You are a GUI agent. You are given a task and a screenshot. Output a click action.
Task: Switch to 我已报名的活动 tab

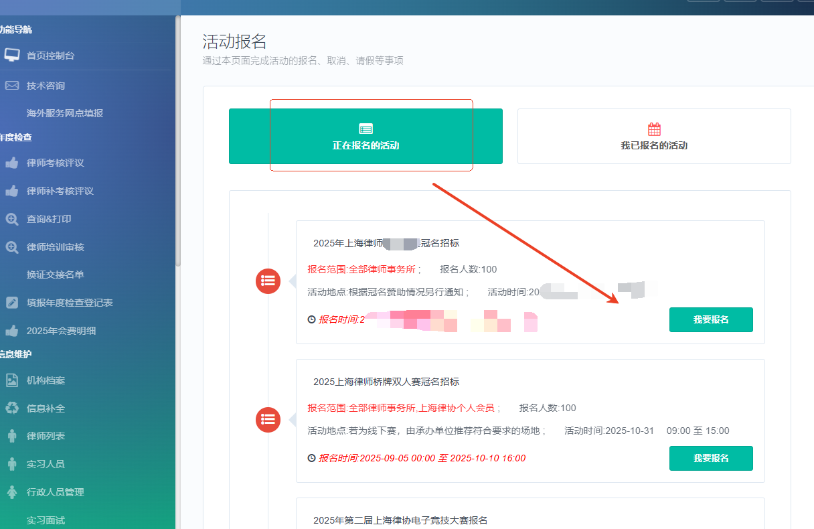pos(654,137)
